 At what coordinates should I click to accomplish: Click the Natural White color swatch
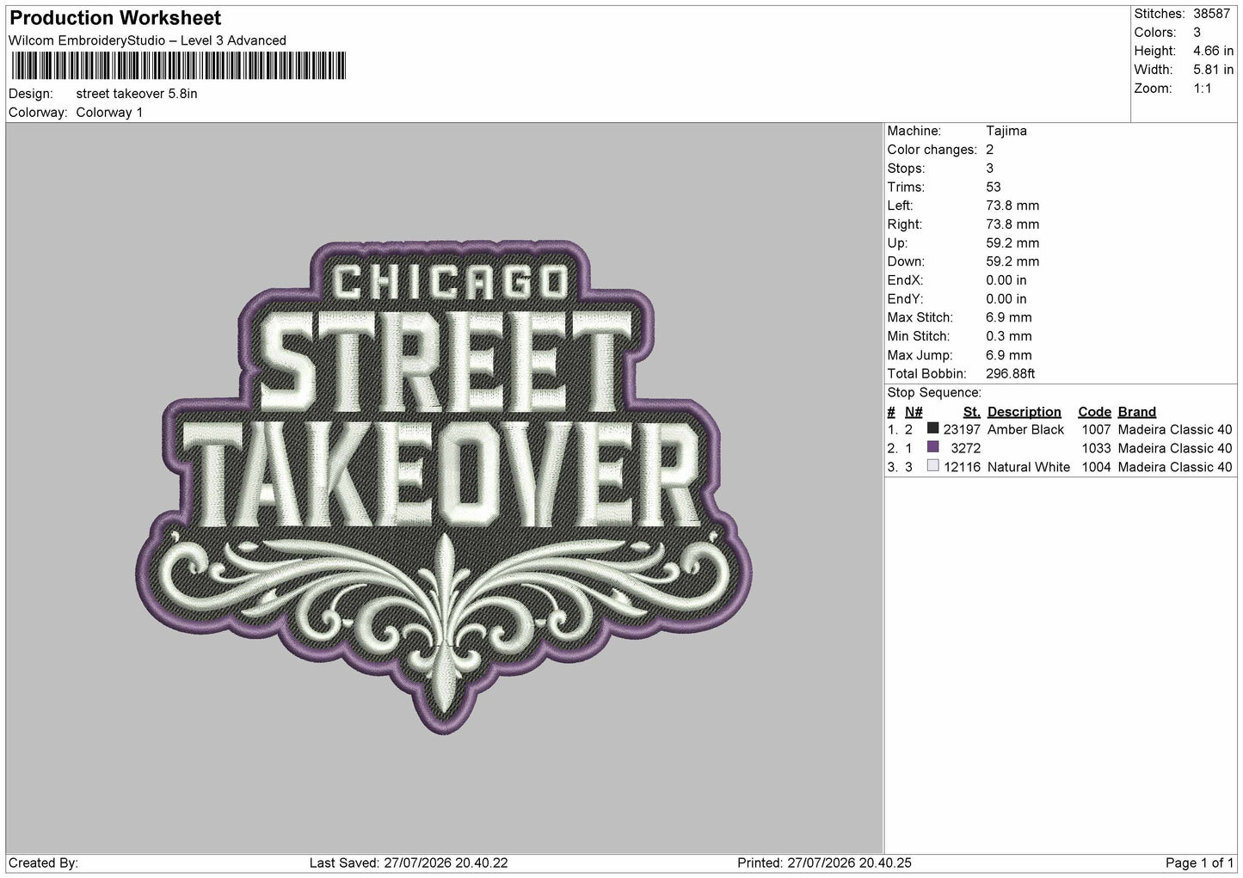pyautogui.click(x=933, y=466)
